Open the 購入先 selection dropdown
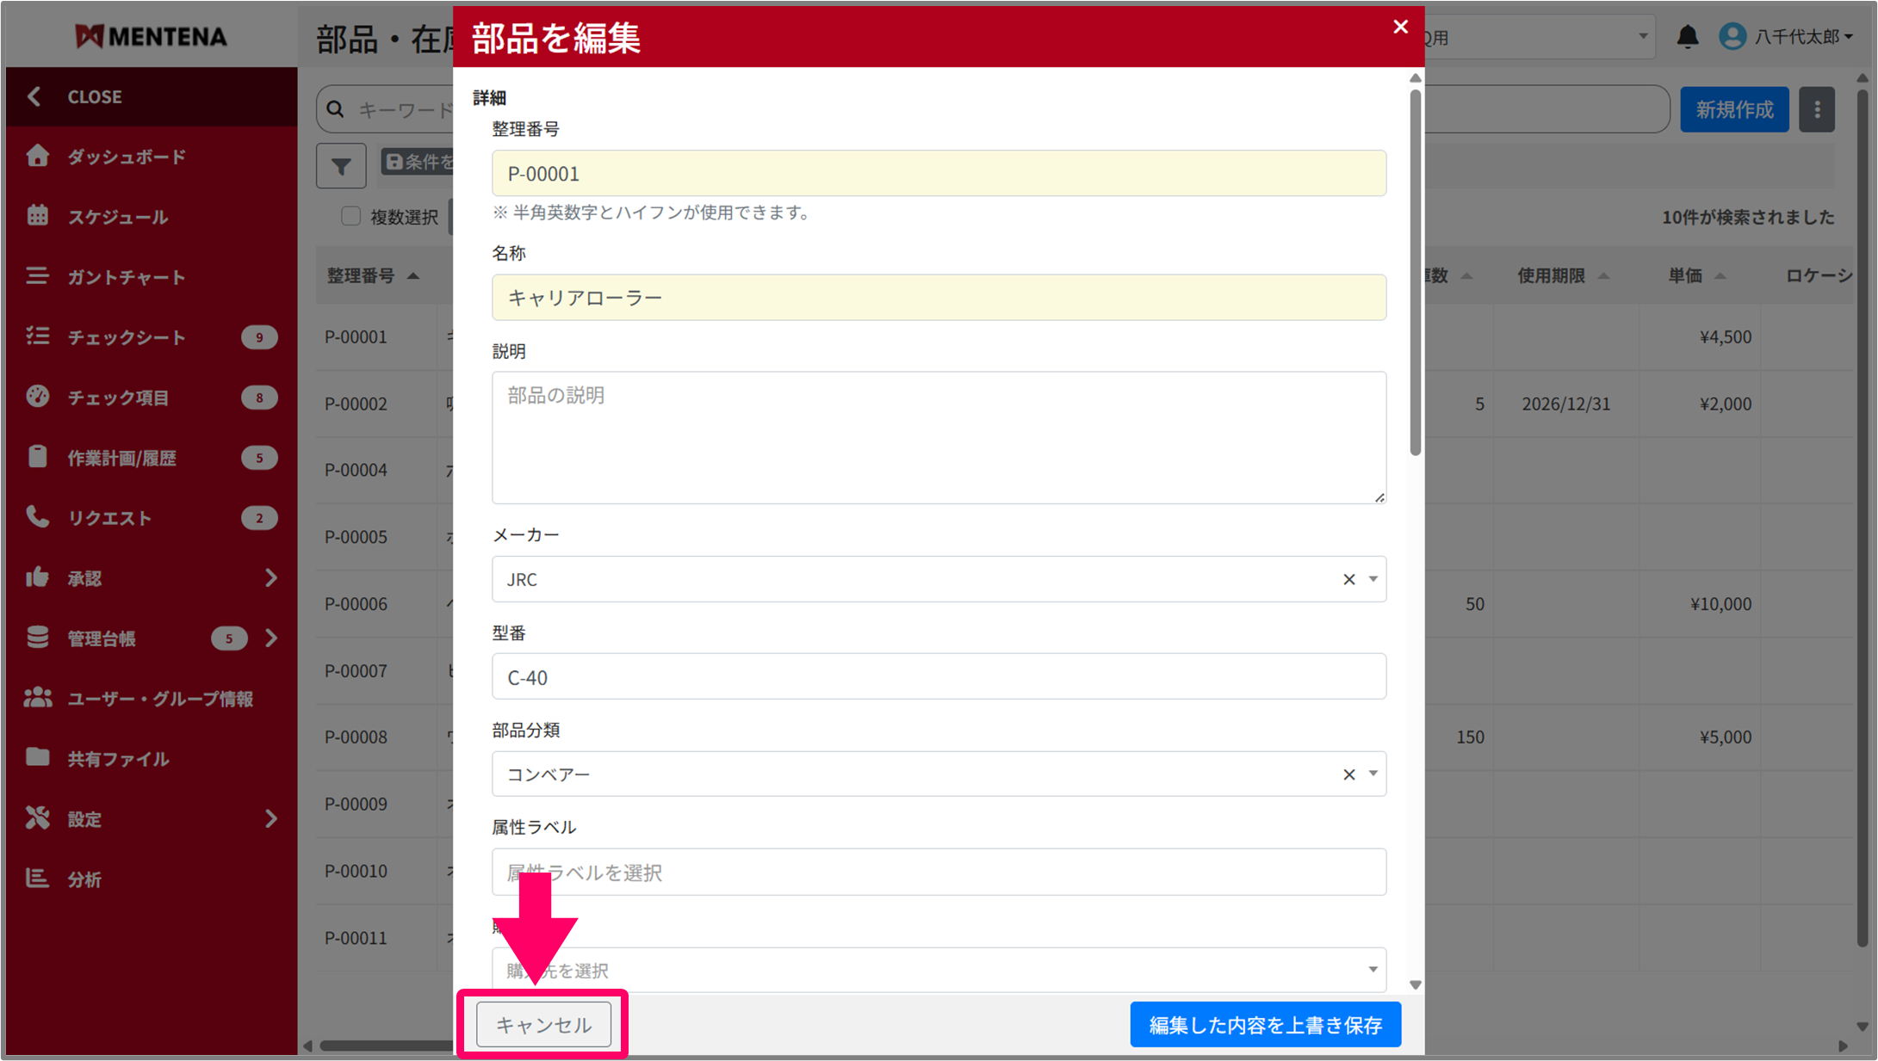Image resolution: width=1878 pixels, height=1061 pixels. [939, 970]
